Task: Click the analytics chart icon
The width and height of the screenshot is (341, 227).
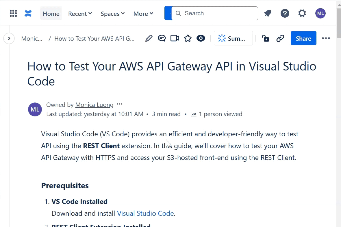Action: (193, 114)
